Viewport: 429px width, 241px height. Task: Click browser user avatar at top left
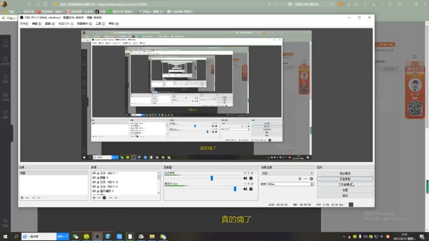[4, 4]
